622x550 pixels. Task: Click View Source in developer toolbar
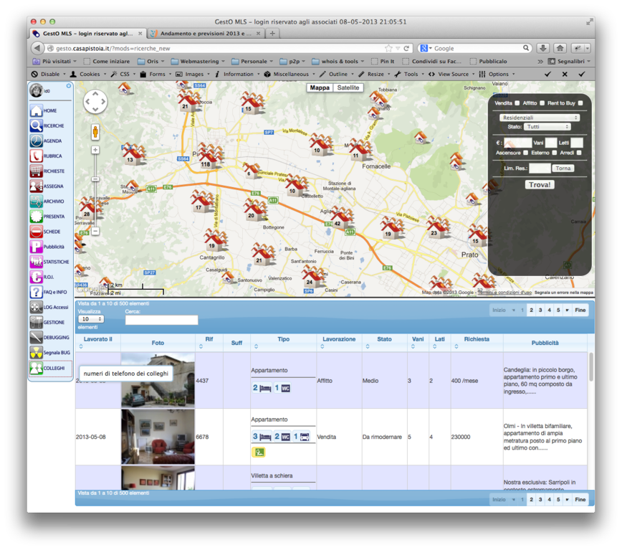[453, 74]
